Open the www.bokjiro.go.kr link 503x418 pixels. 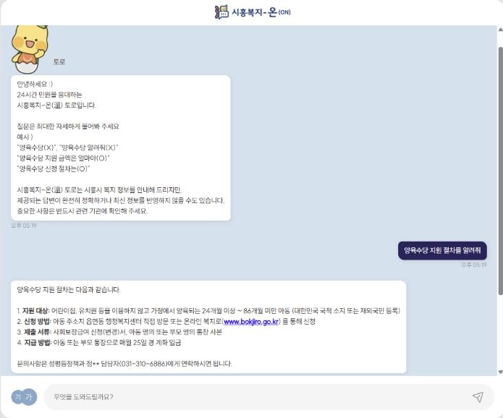(251, 322)
